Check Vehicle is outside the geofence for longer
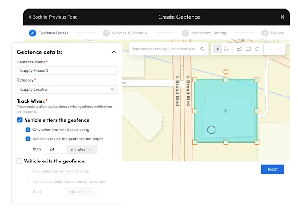Viewport: 298px width, 214px height. pyautogui.click(x=28, y=182)
